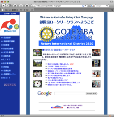The height and width of the screenshot is (117, 114).
Task: Open Mail in the sidebar menu
Action: (7, 78)
